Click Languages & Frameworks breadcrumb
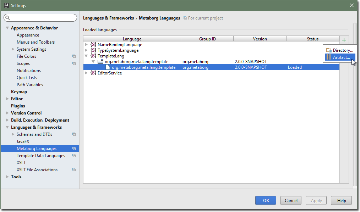360x212 pixels. pyautogui.click(x=108, y=18)
